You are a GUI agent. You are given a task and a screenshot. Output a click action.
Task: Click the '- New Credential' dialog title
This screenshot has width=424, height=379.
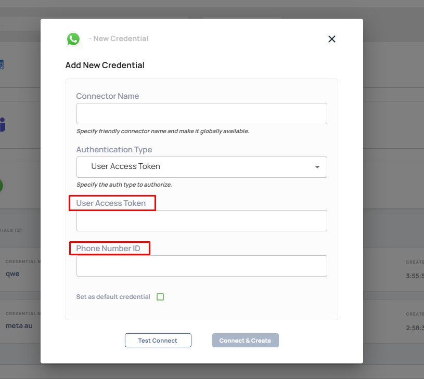pyautogui.click(x=119, y=39)
